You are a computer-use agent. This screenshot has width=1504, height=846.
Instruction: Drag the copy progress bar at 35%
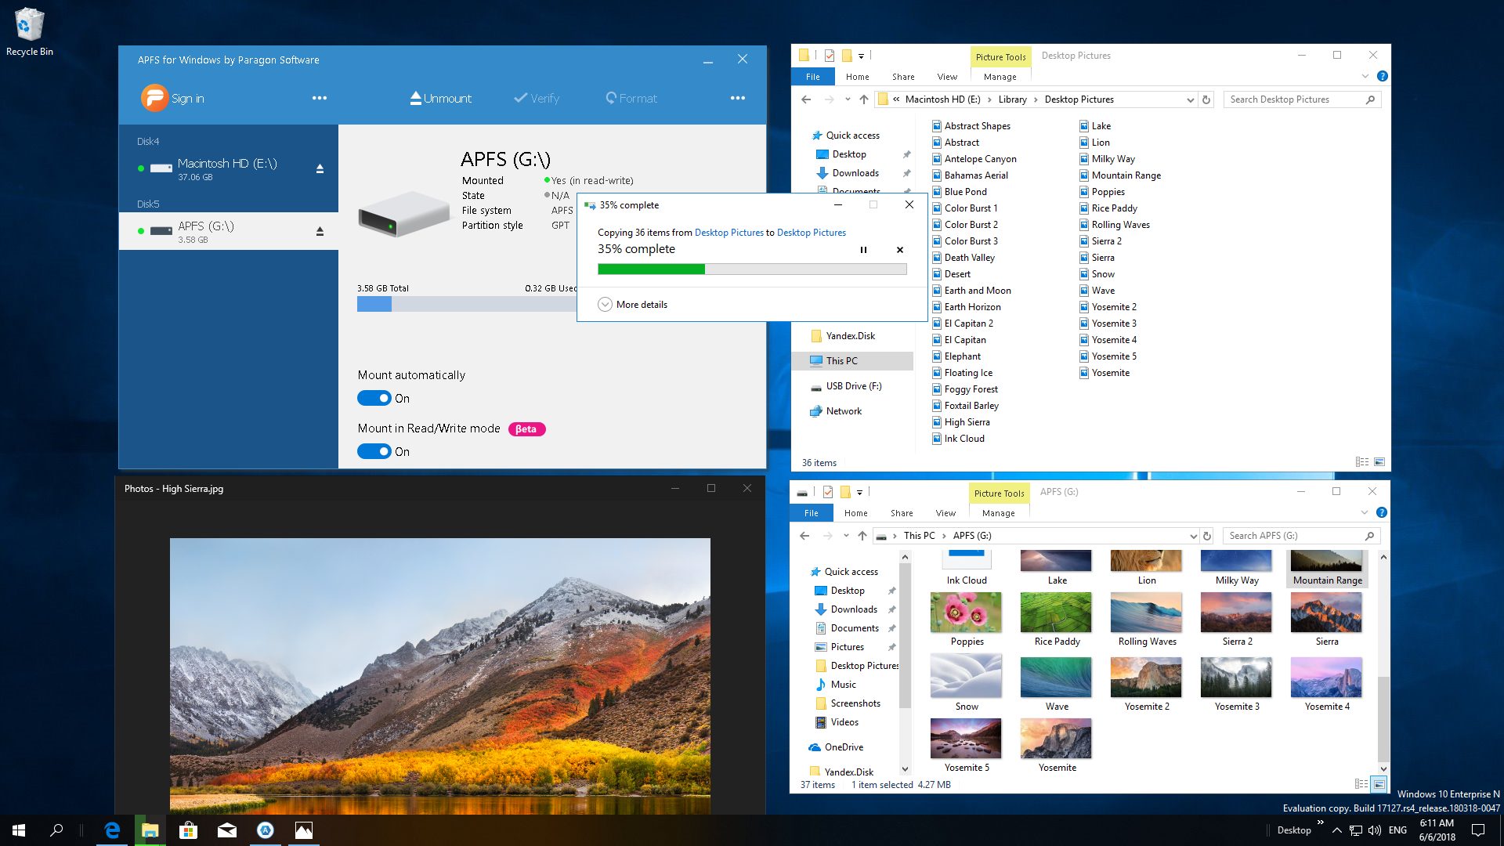coord(752,269)
